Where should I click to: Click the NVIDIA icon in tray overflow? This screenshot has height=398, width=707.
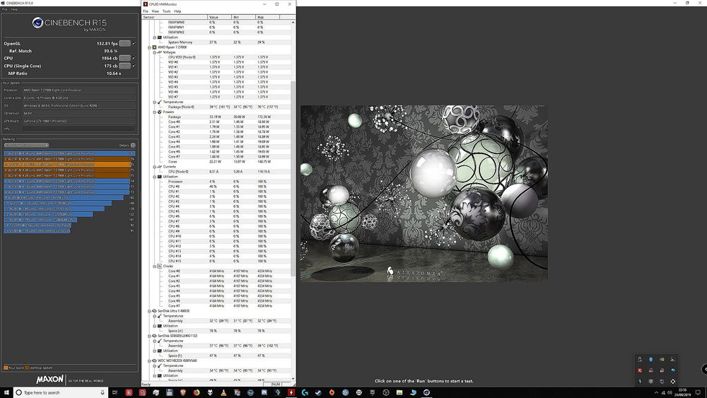click(662, 359)
